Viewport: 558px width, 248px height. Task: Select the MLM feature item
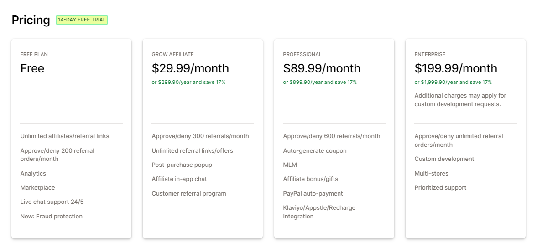290,165
